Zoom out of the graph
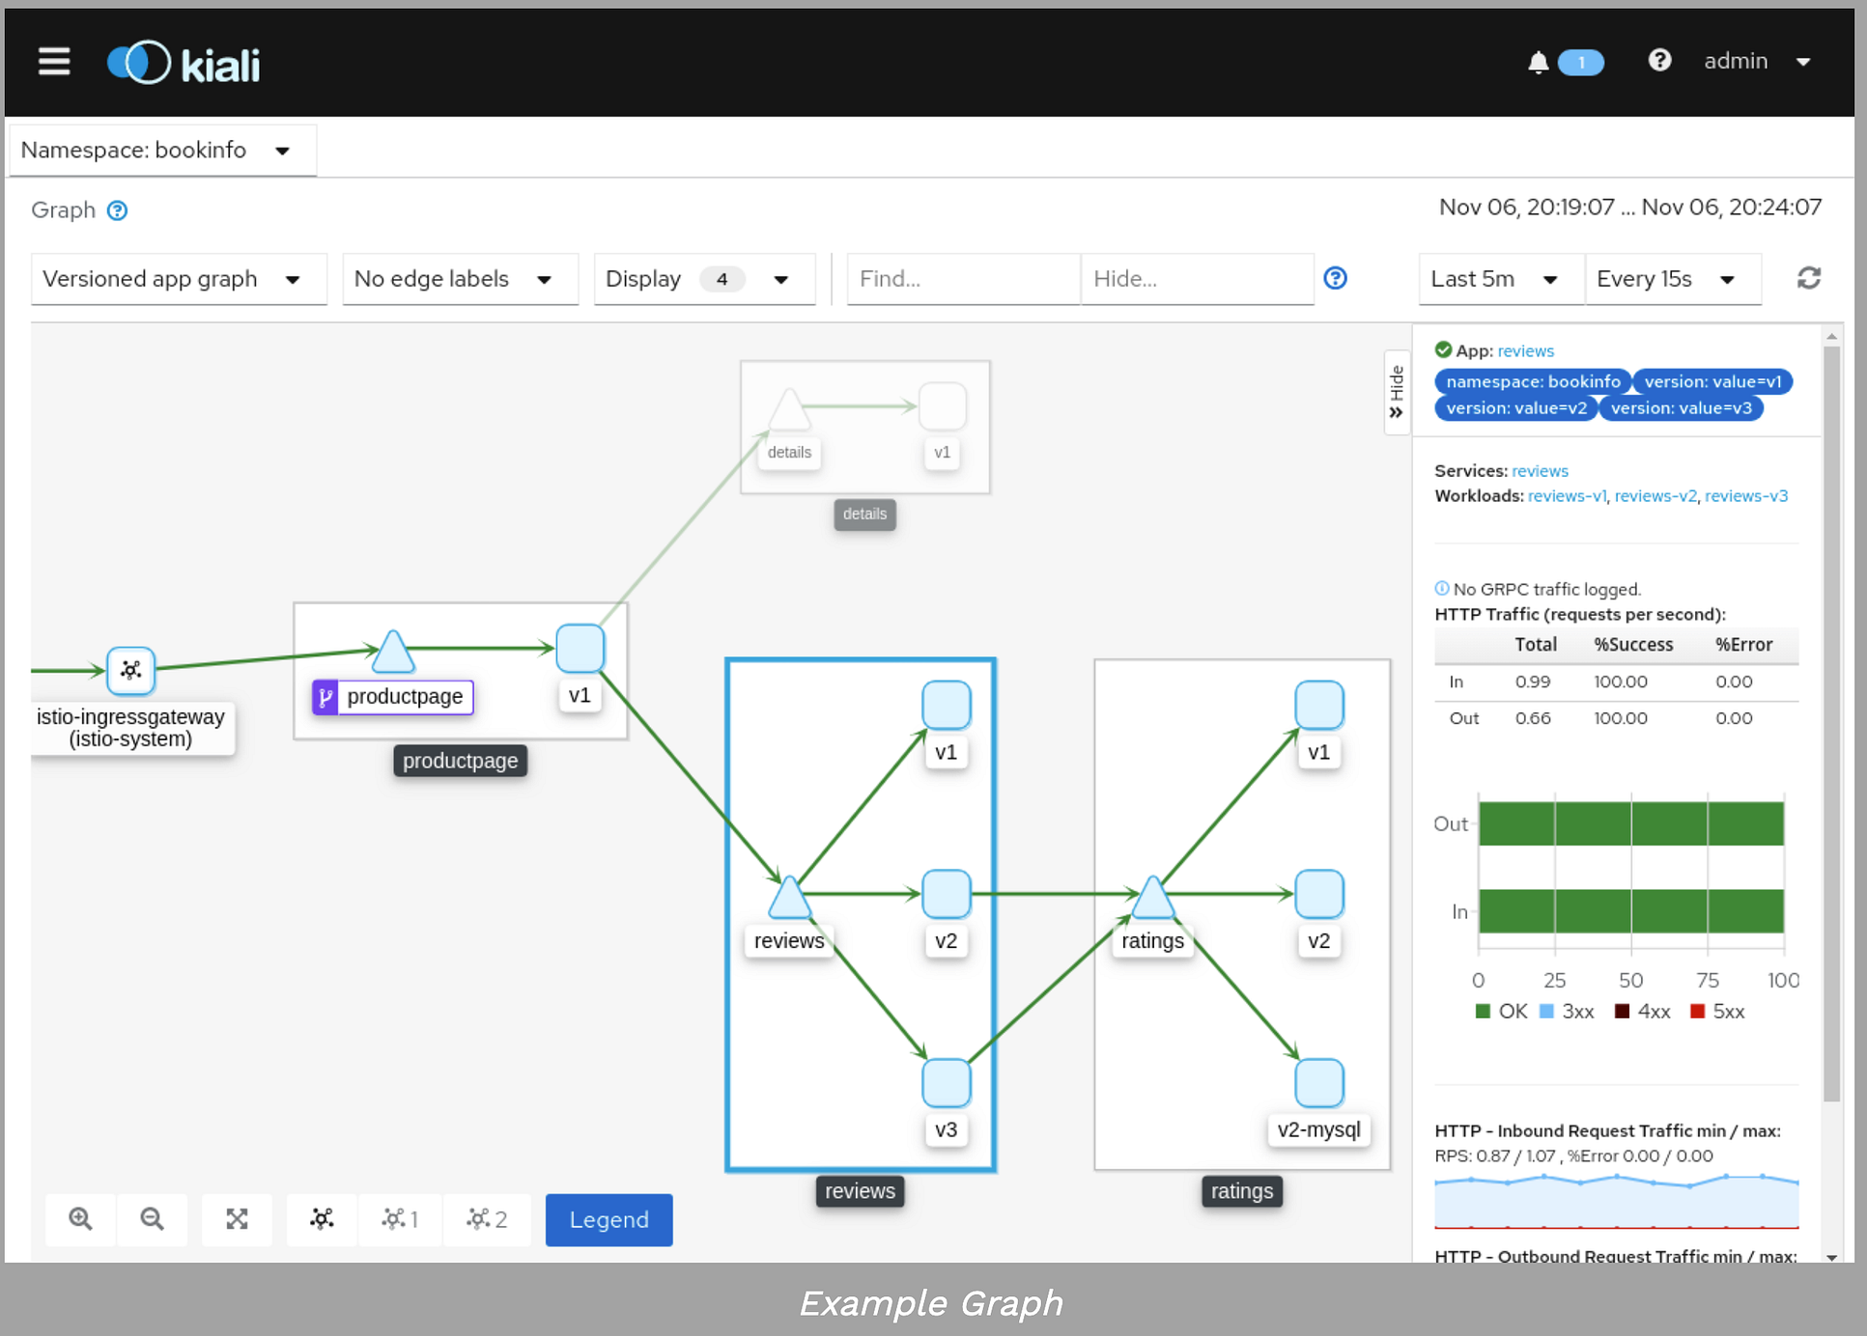This screenshot has height=1336, width=1867. 152,1219
